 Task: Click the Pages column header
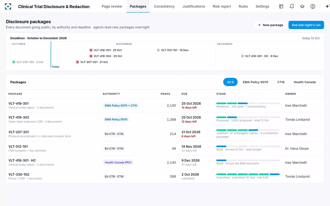point(166,94)
